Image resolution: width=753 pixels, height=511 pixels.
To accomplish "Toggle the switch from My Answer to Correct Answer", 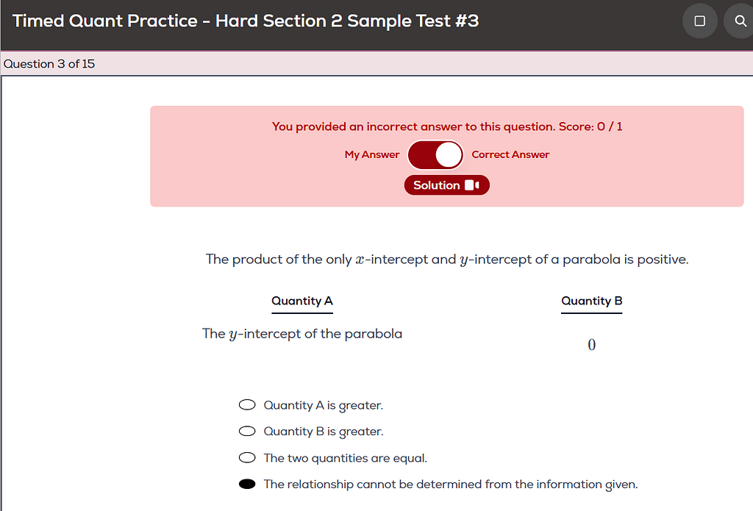I will [435, 154].
